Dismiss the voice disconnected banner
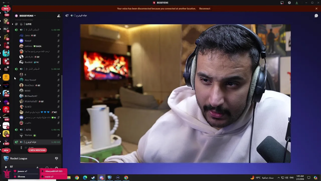 point(316,9)
